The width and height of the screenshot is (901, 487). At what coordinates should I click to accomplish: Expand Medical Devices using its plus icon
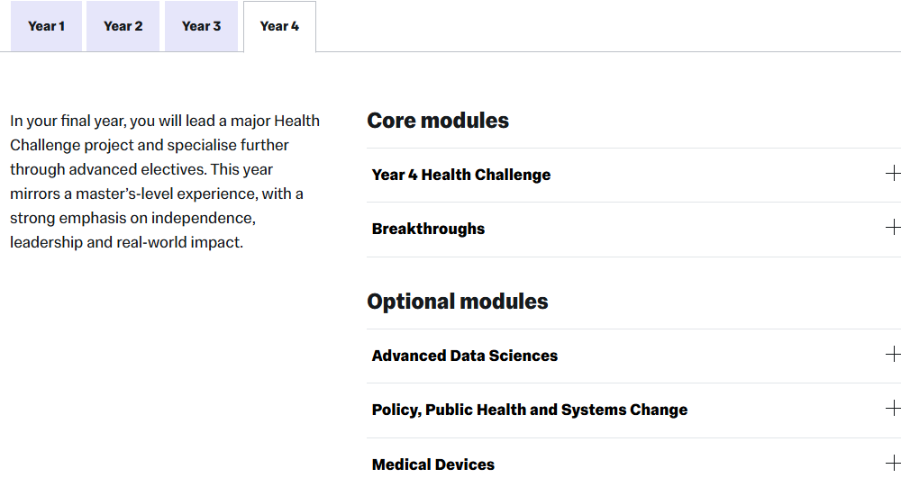pyautogui.click(x=893, y=464)
